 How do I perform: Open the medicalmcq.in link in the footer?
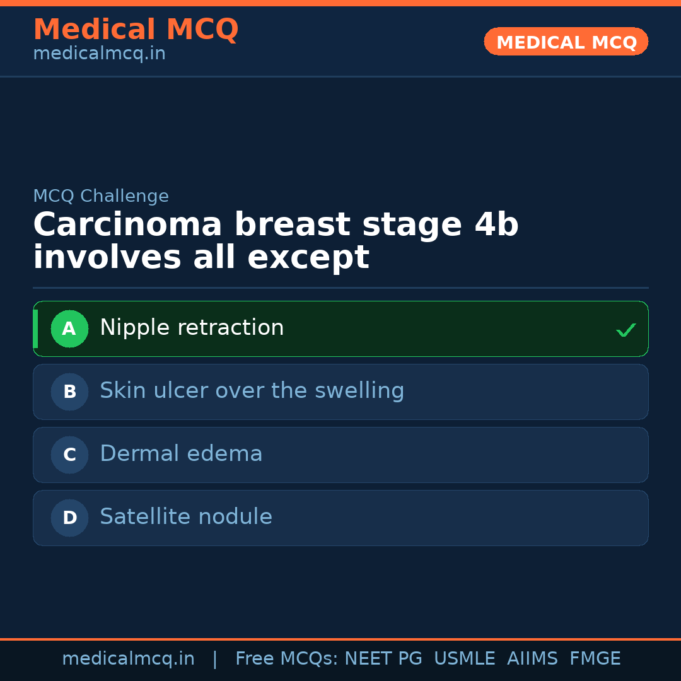pyautogui.click(x=128, y=659)
